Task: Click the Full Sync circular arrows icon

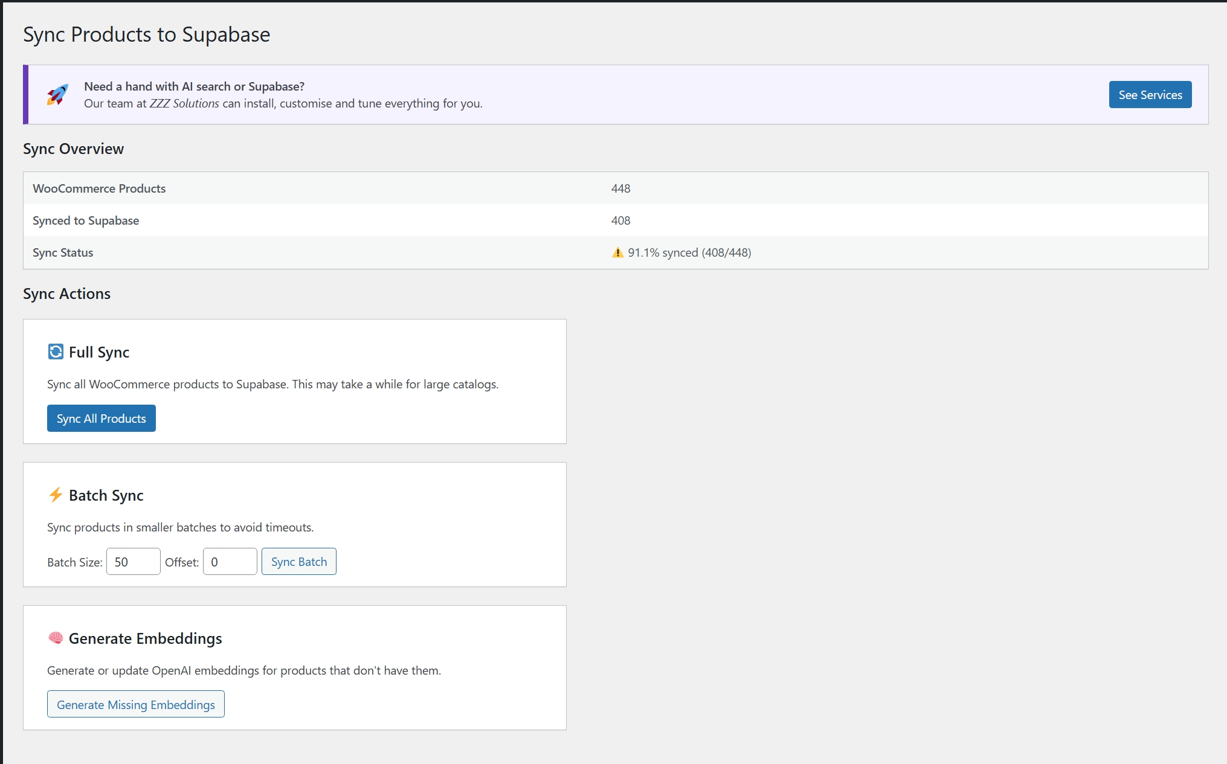Action: coord(55,352)
